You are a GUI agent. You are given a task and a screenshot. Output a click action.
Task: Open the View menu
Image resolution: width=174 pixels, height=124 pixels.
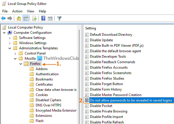click(30, 11)
